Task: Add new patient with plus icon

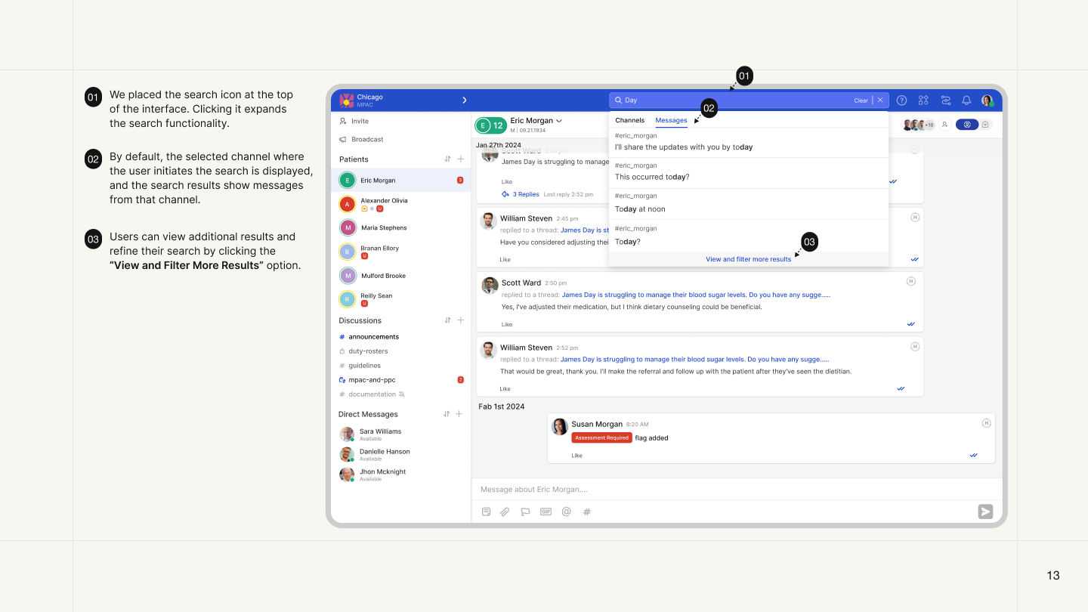Action: (x=461, y=159)
